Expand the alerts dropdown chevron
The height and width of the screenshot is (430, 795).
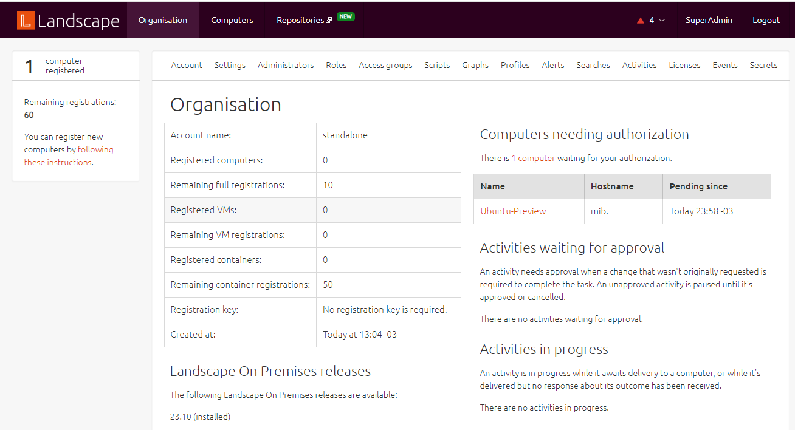click(662, 20)
